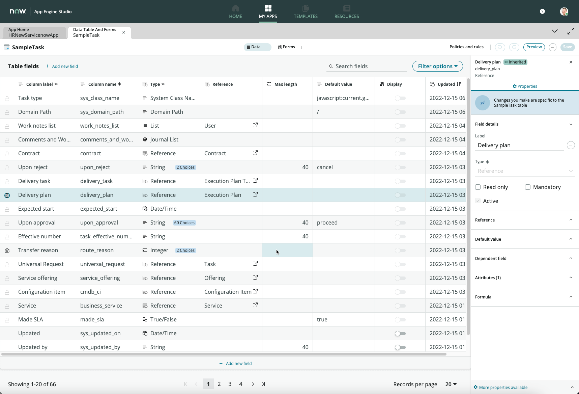Check the Read only checkbox

pyautogui.click(x=478, y=187)
